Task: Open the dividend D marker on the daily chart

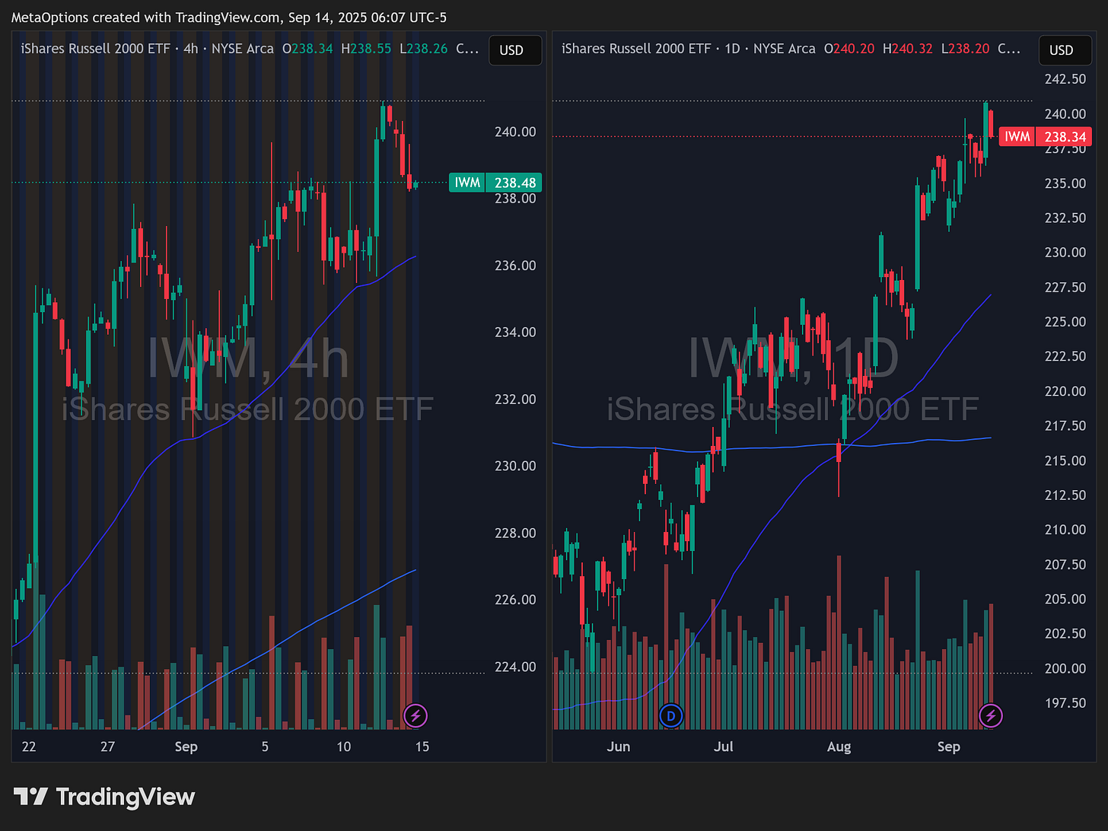Action: coord(670,715)
